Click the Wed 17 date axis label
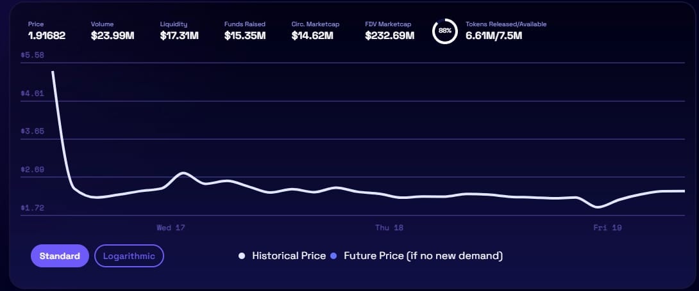Screen dimensions: 699x291 coord(171,228)
